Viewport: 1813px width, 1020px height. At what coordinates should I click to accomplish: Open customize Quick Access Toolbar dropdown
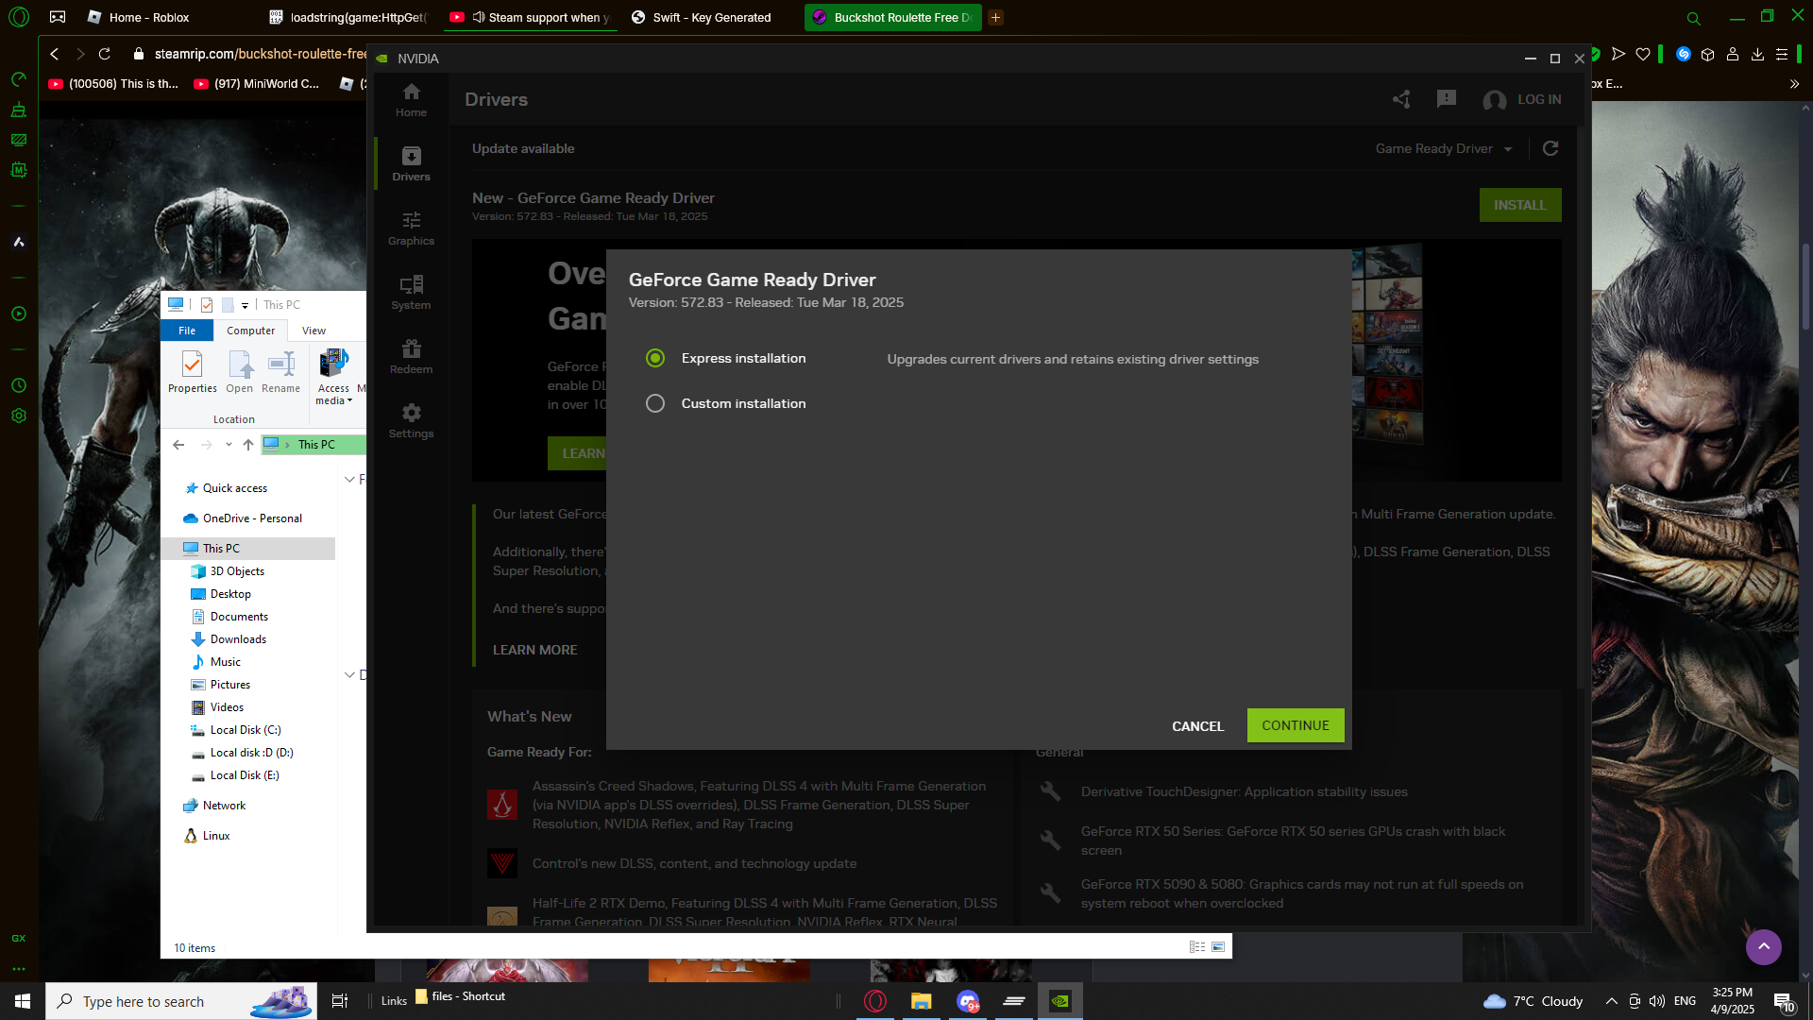pyautogui.click(x=245, y=305)
